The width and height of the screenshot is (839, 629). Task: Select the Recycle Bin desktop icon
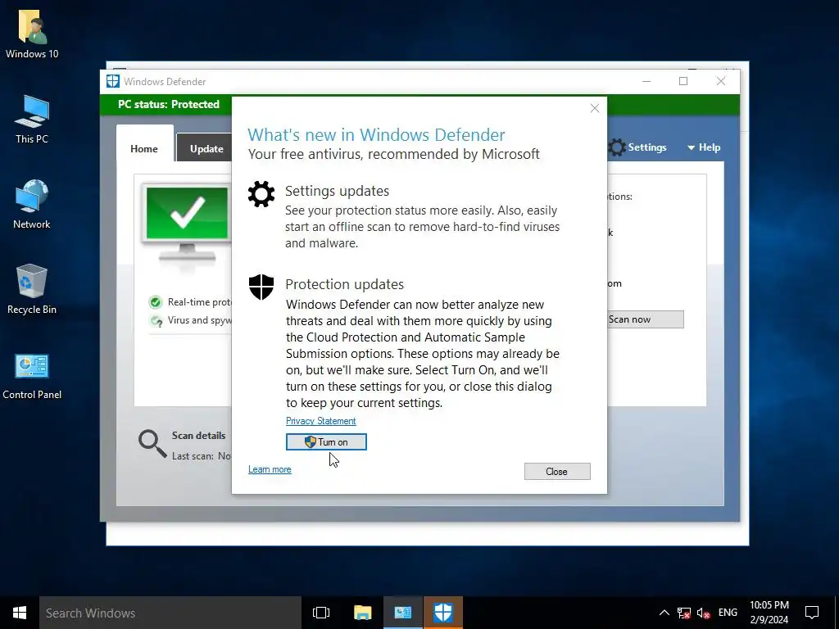(x=32, y=289)
